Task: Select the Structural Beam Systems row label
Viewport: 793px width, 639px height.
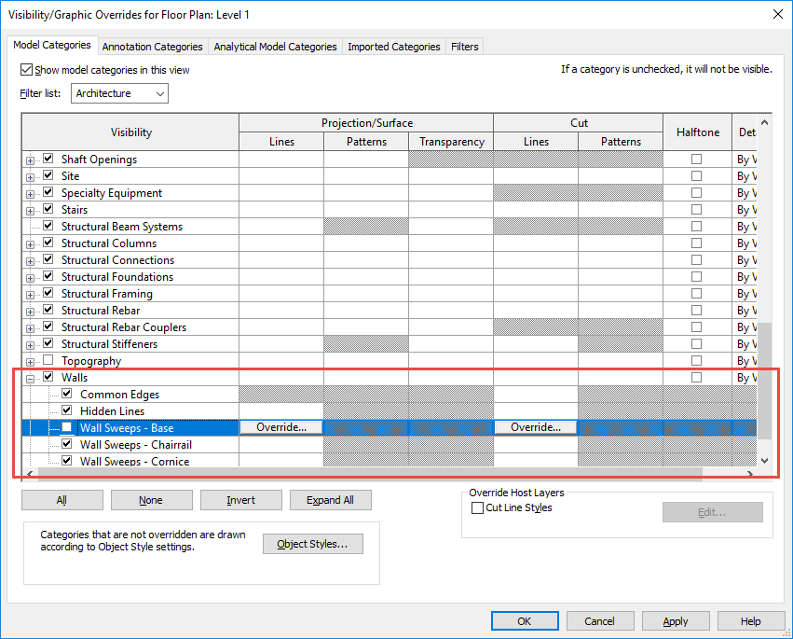Action: coord(122,227)
